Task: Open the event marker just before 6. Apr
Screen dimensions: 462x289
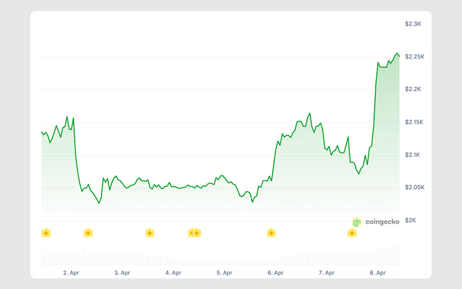Action: [x=271, y=233]
